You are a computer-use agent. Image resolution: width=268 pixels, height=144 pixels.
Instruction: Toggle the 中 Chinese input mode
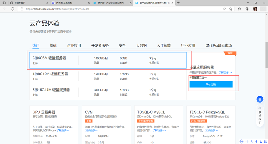(x=247, y=142)
